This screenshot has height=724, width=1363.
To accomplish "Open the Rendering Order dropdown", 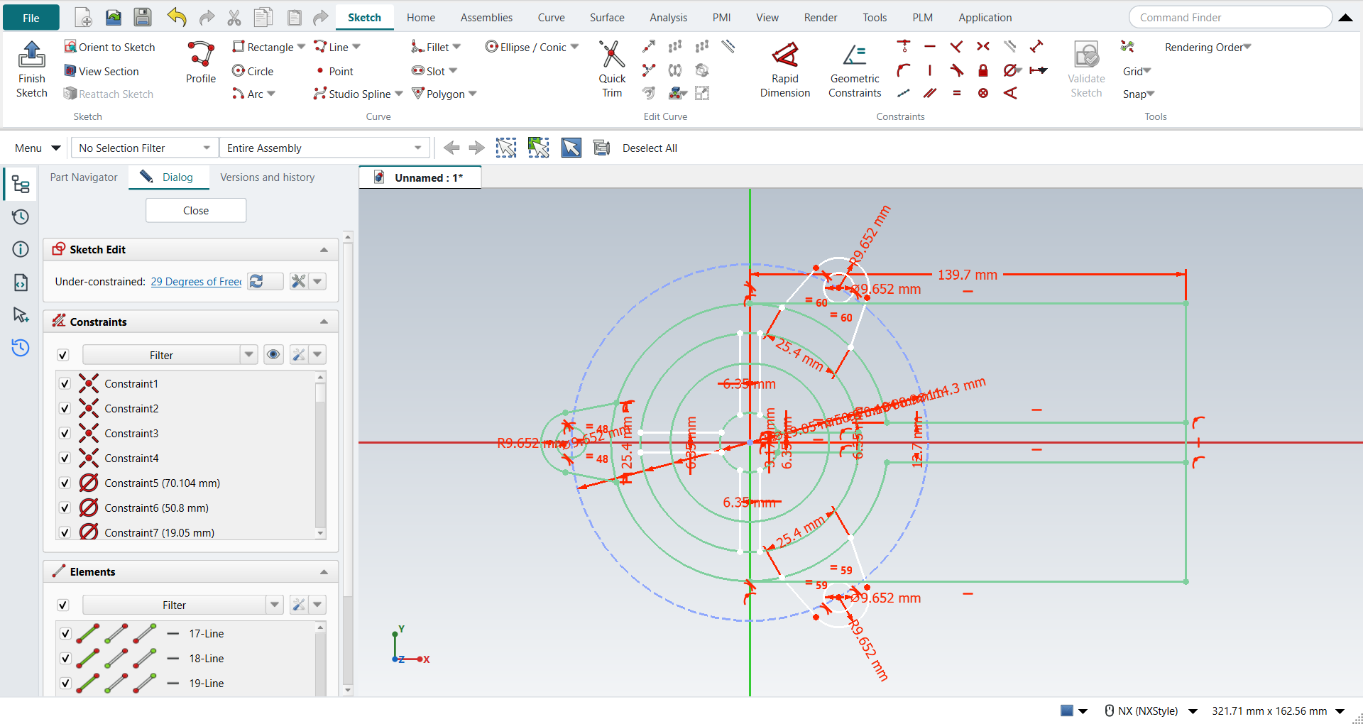I will [1208, 47].
